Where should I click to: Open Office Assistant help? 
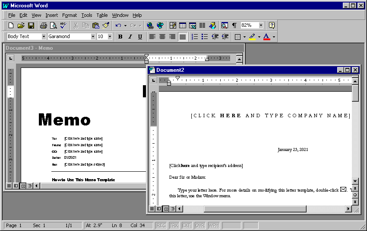click(272, 26)
